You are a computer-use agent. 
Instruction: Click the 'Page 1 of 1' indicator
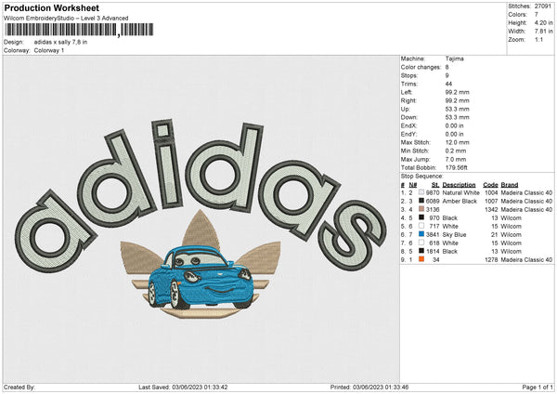[x=538, y=387]
